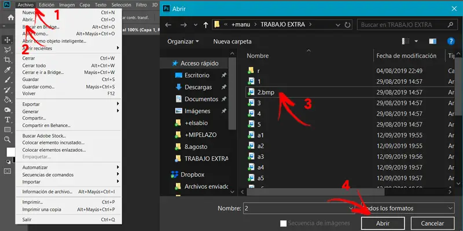Go up one folder level

[x=206, y=25]
